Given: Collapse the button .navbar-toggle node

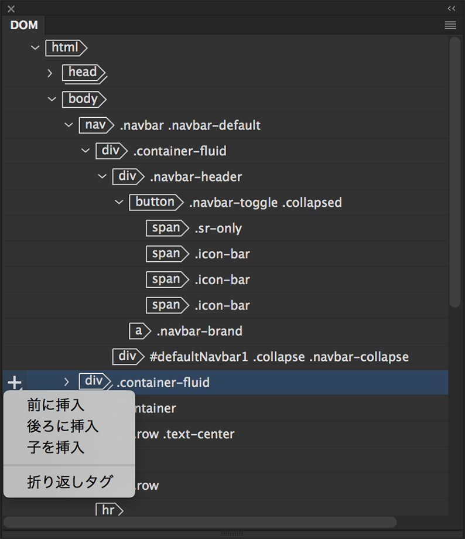Looking at the screenshot, I should (x=119, y=202).
